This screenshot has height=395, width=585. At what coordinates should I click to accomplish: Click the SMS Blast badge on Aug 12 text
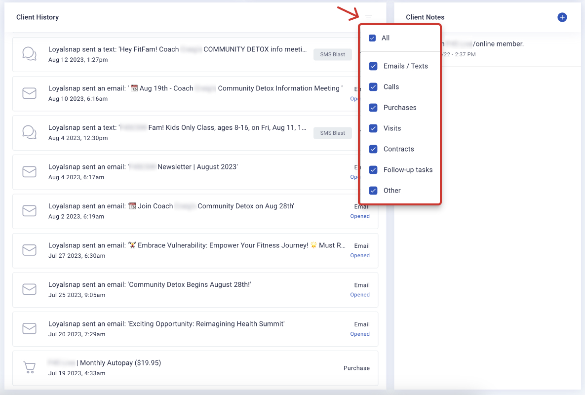click(332, 54)
